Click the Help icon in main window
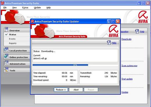The image size is (151, 107). tap(137, 31)
